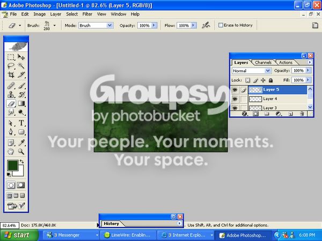Screen dimensions: 322x241
Task: Select the Crop tool
Action: coord(11,74)
